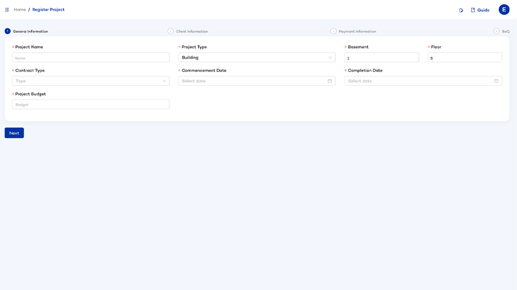Toggle the sidebar menu icon
This screenshot has width=517, height=290.
click(x=7, y=9)
